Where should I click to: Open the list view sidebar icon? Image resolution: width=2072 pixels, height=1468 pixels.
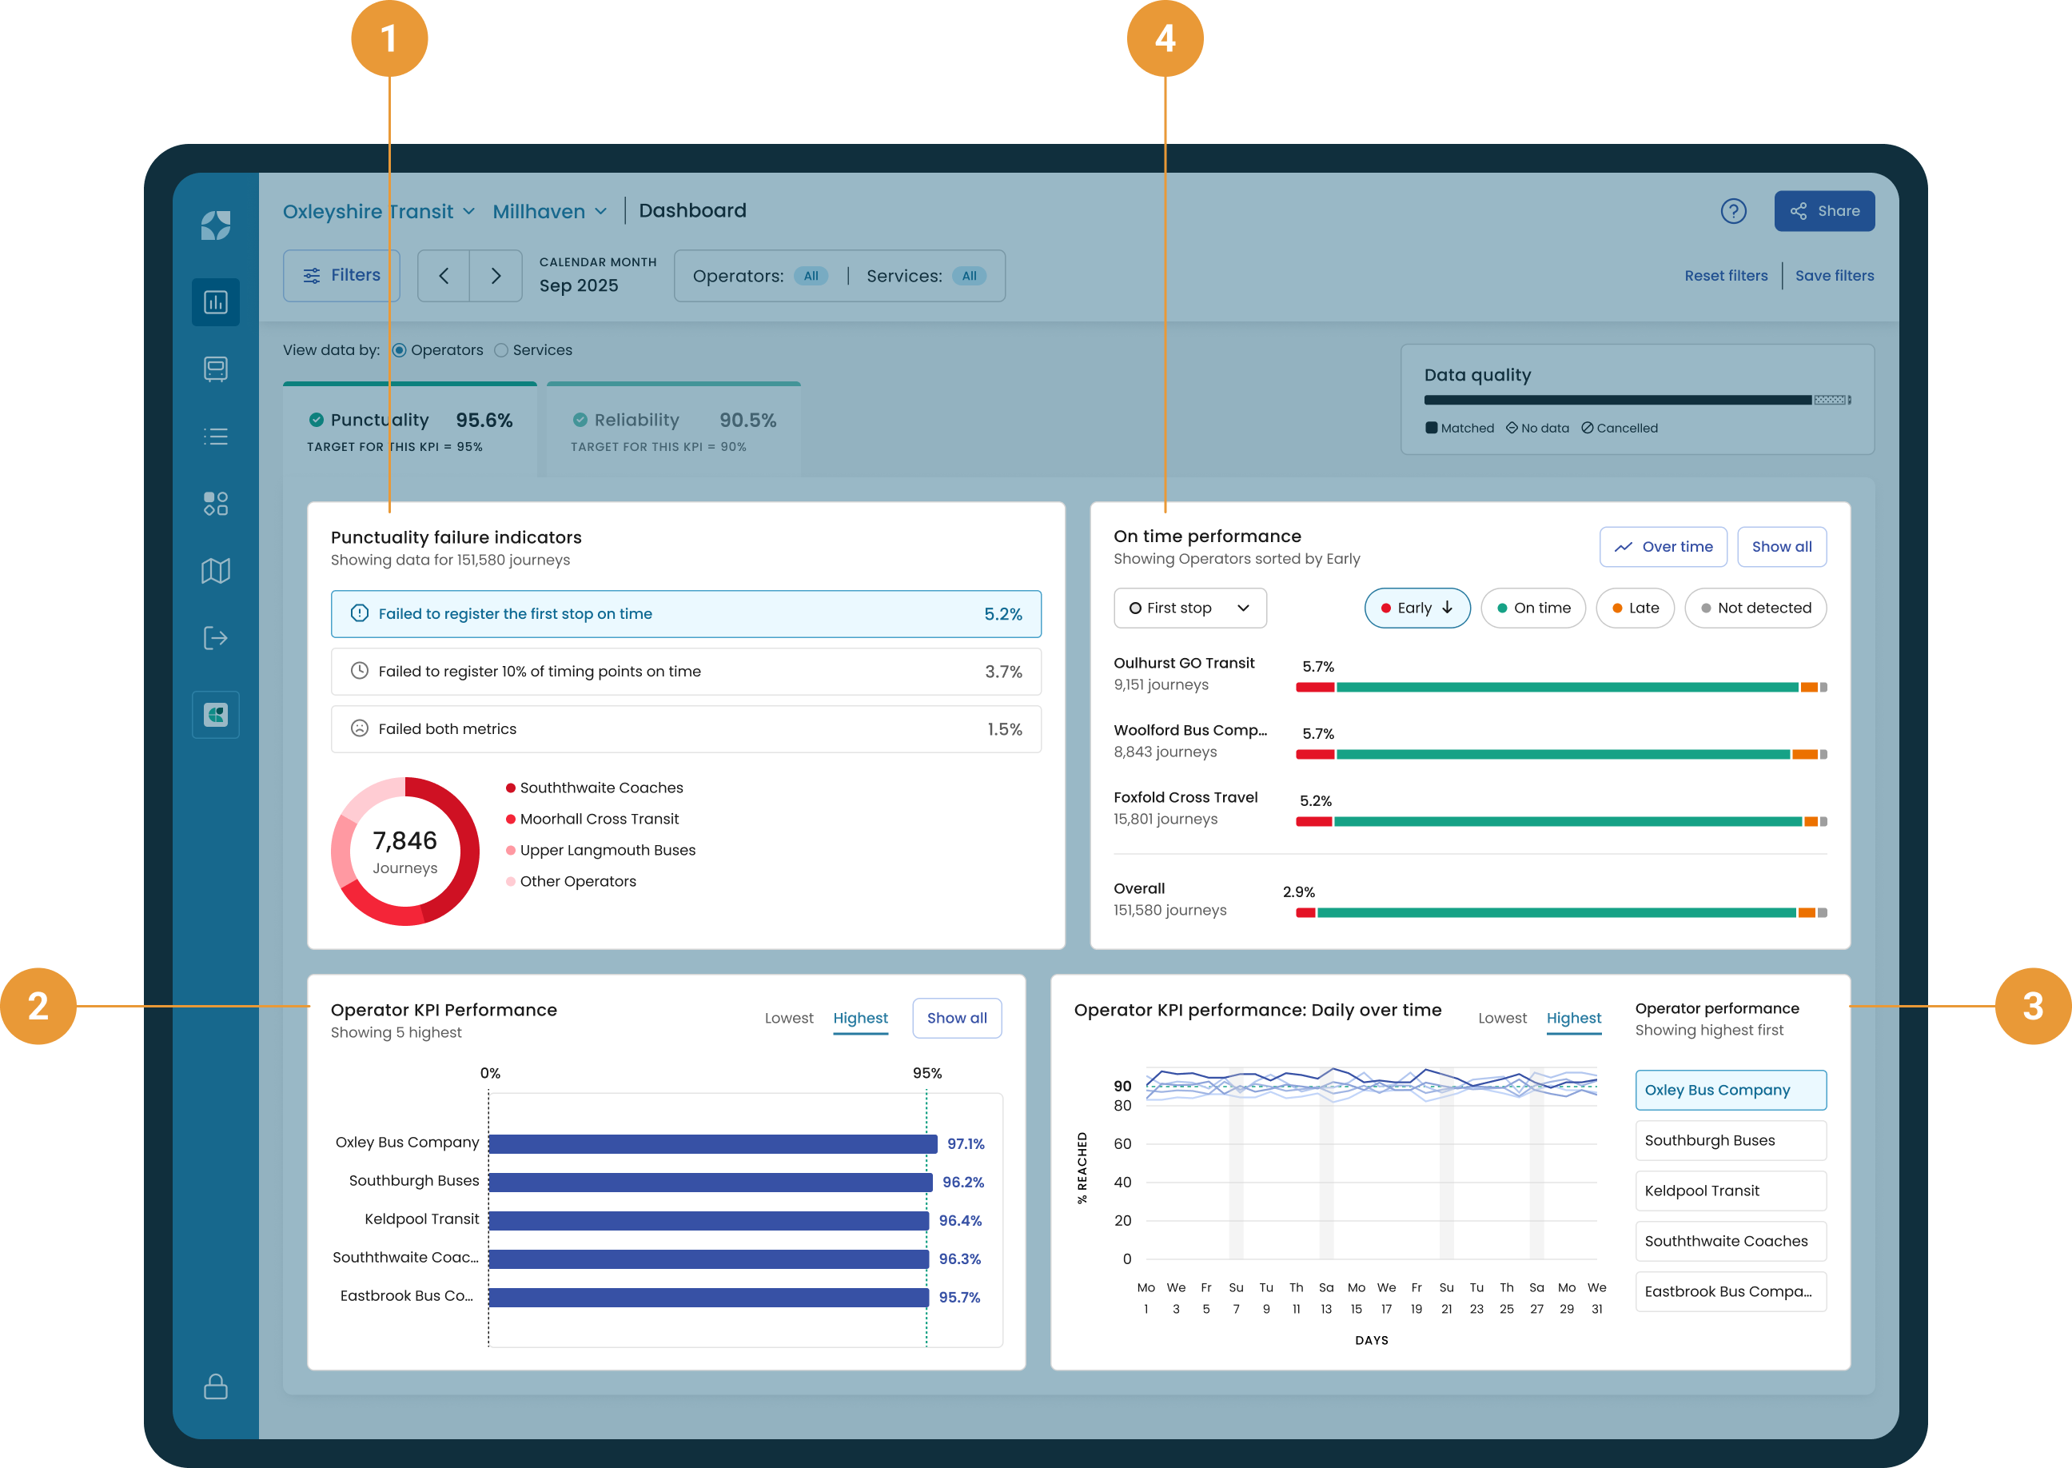[215, 437]
